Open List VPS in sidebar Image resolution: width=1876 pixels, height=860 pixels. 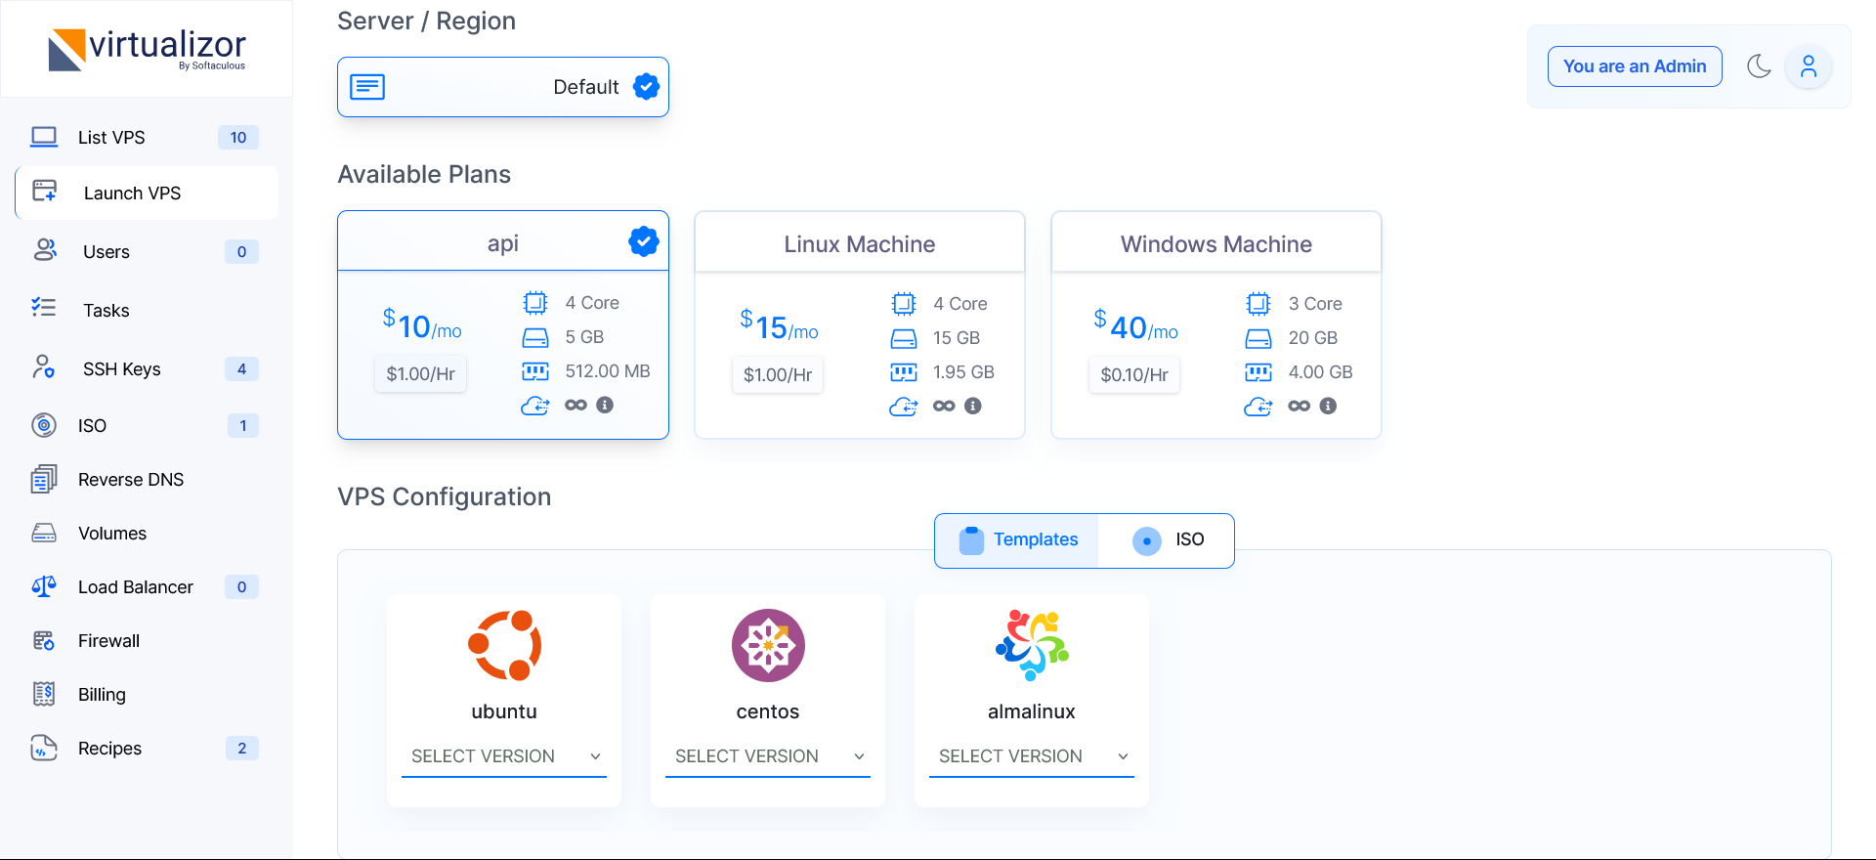tap(111, 138)
